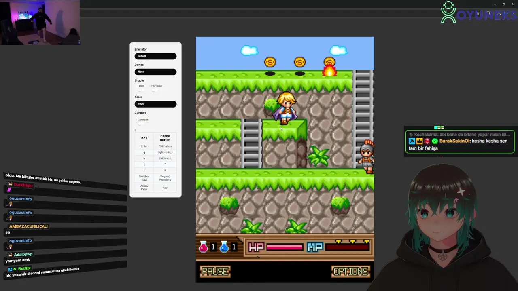Toggle the PSPColor shader switch
518x291 pixels.
point(154,90)
